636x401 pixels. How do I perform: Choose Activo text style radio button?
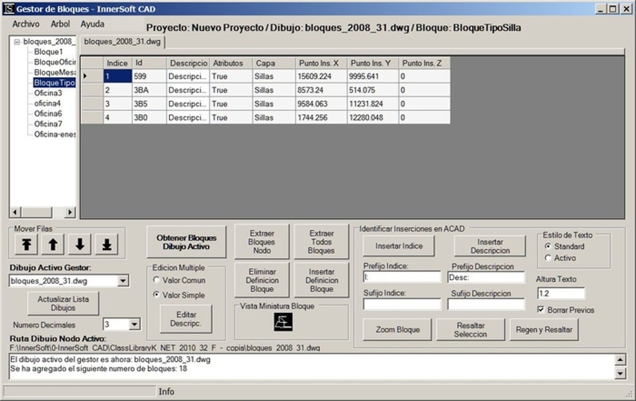tap(548, 258)
